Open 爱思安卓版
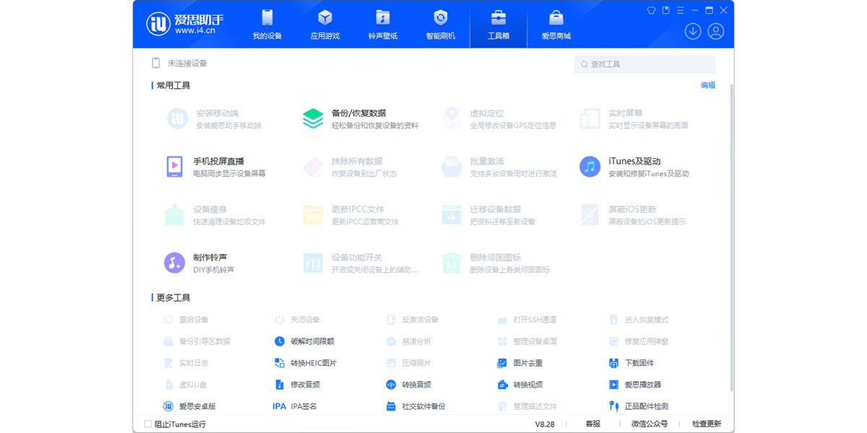Screen dimensions: 867x433 189,406
